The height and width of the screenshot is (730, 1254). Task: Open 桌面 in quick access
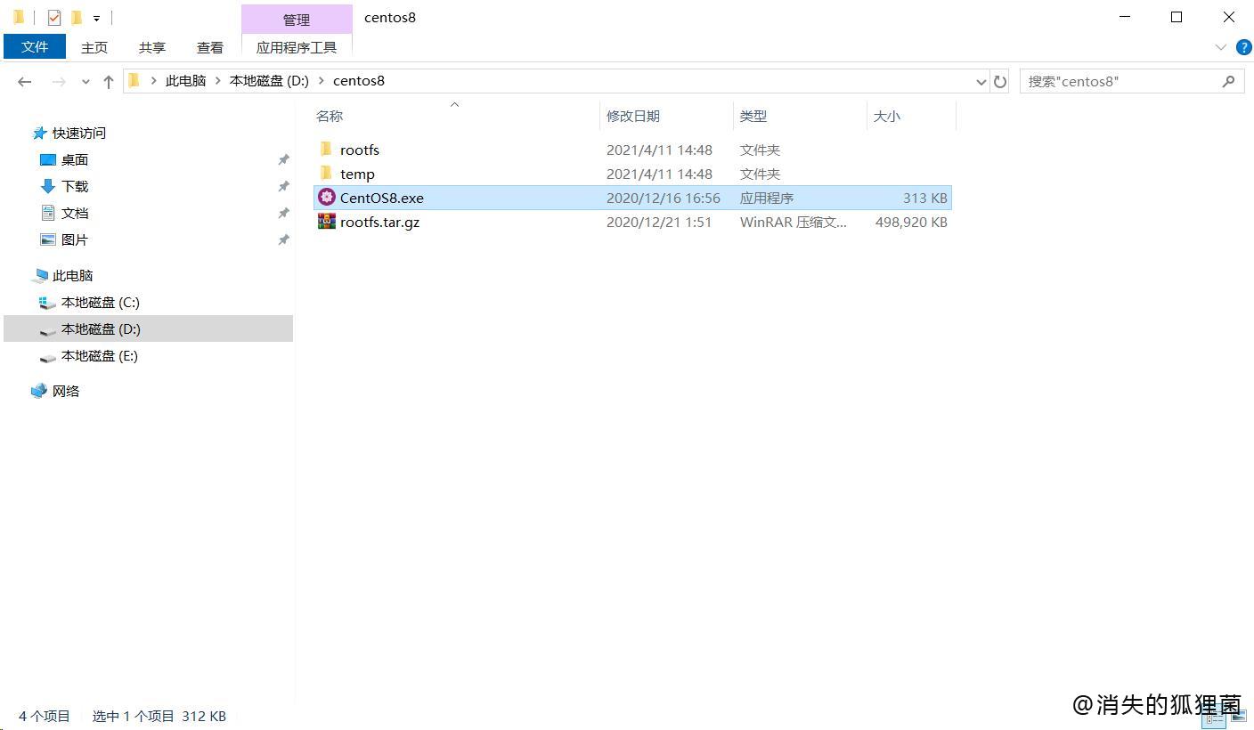click(x=75, y=159)
